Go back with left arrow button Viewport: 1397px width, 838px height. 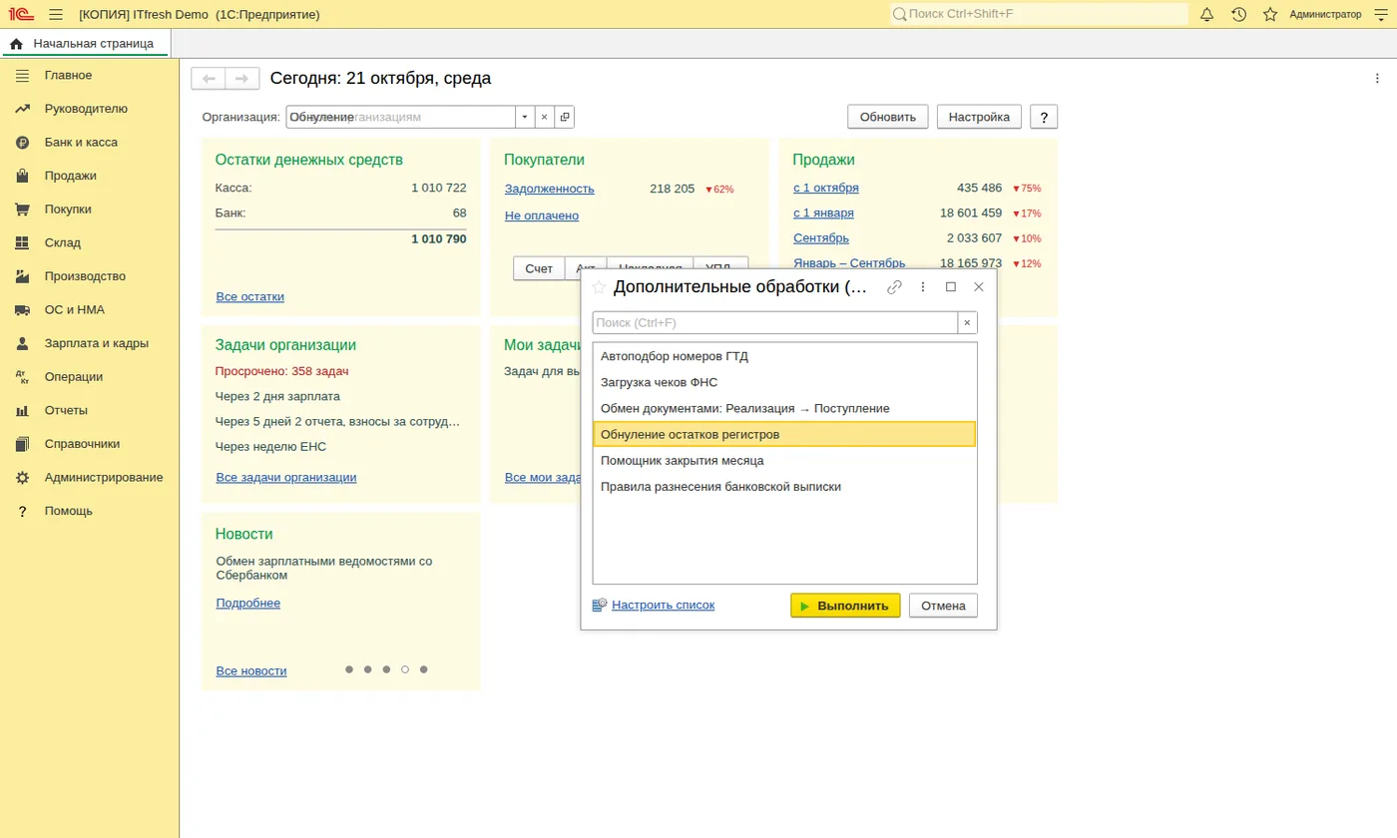click(x=209, y=79)
